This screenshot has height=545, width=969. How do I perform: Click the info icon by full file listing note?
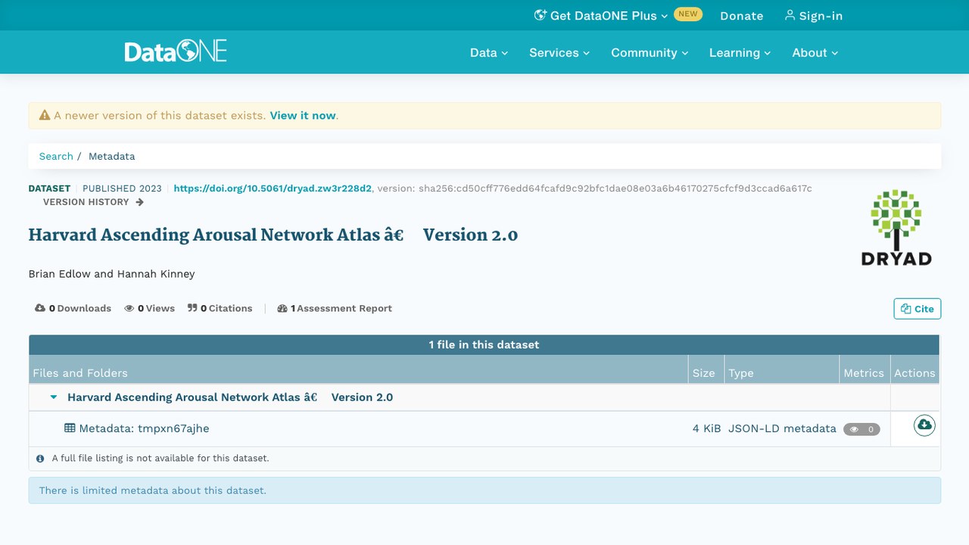point(40,458)
